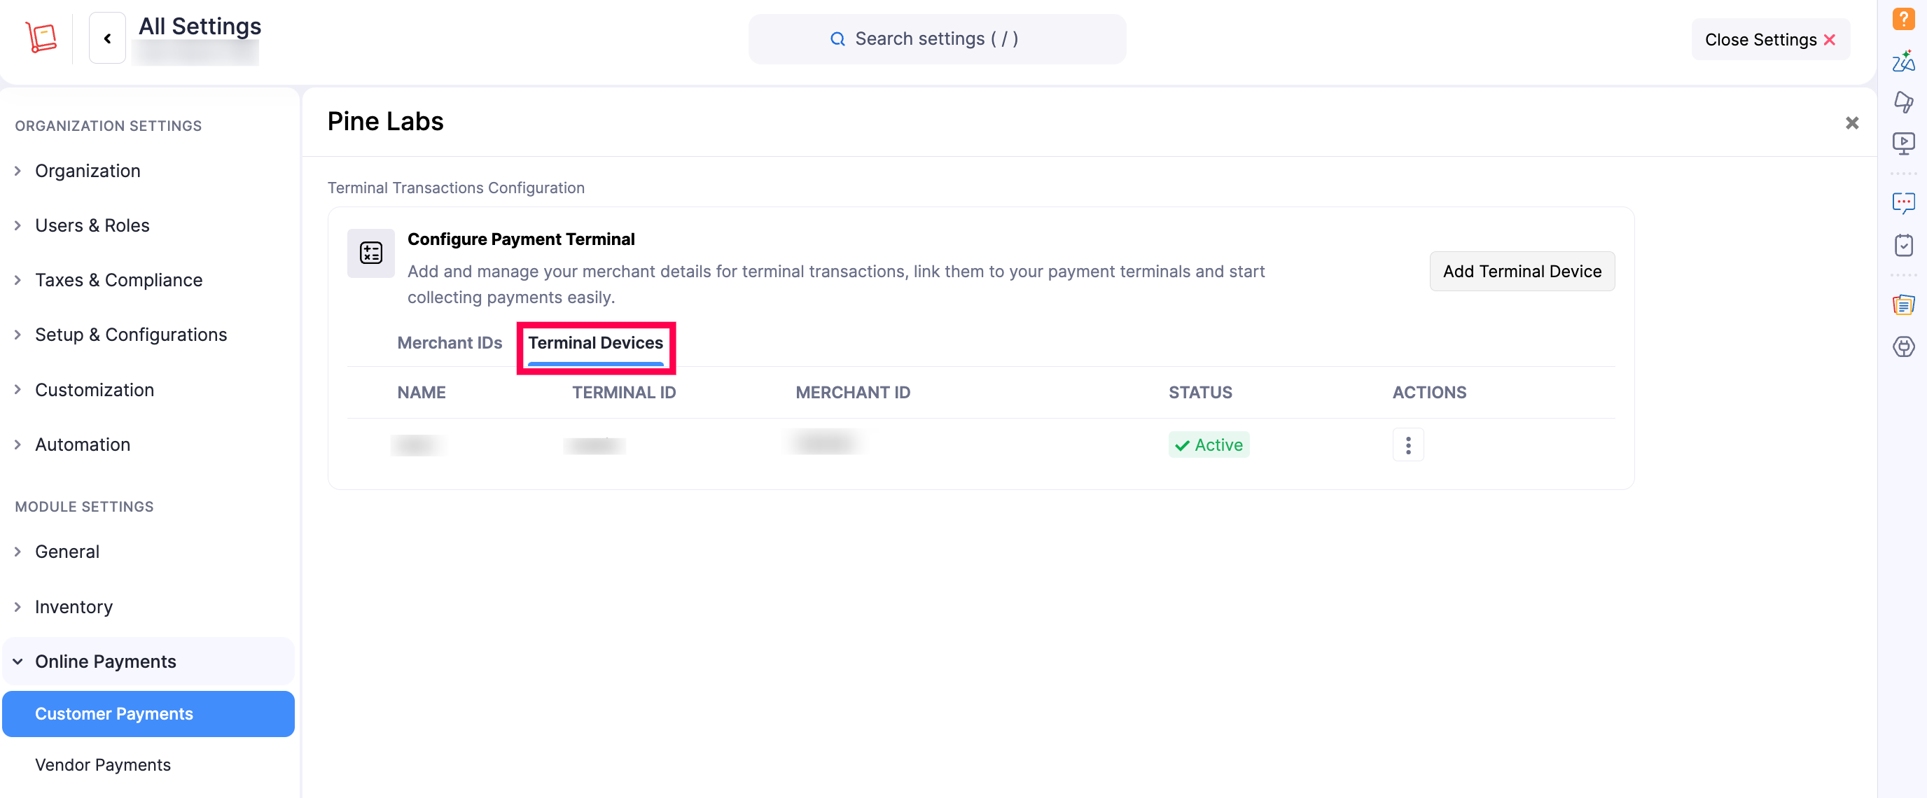Open the chat bubble icon in right rail
The width and height of the screenshot is (1927, 798).
coord(1903,203)
